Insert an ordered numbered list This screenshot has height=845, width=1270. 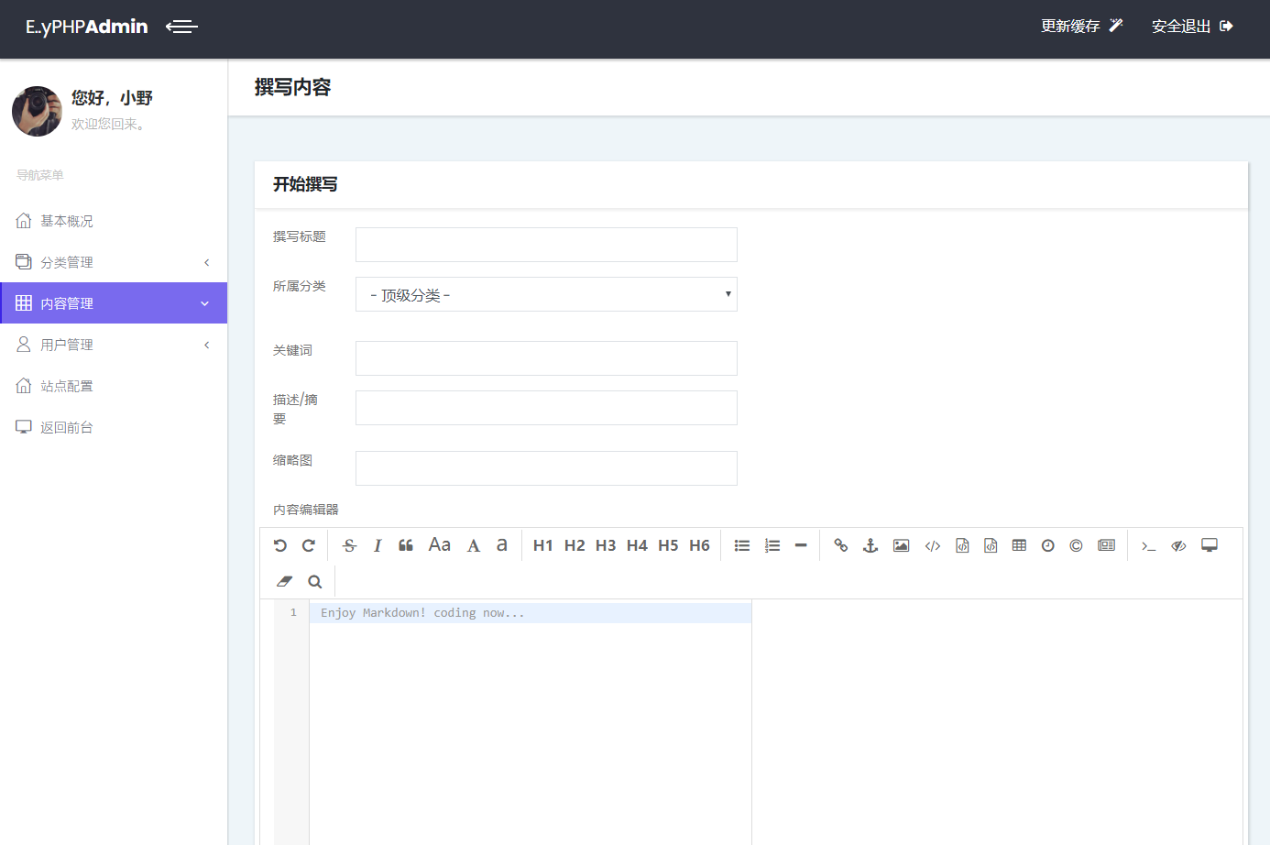pyautogui.click(x=772, y=545)
